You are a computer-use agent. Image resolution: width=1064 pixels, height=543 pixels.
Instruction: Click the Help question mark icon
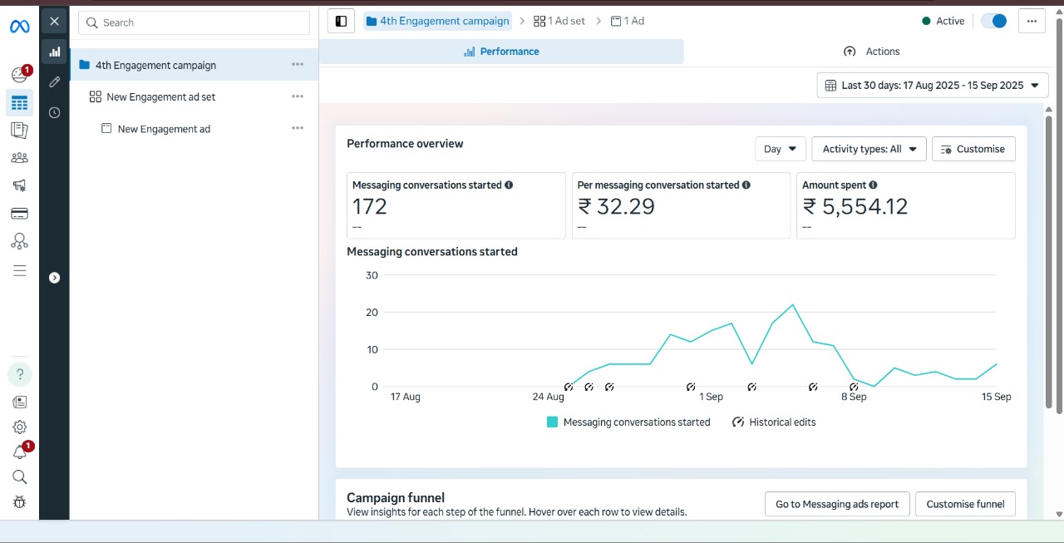point(20,374)
